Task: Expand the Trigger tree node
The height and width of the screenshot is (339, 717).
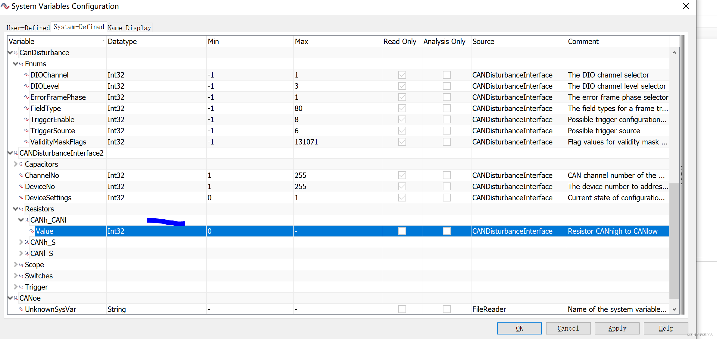Action: click(x=16, y=287)
